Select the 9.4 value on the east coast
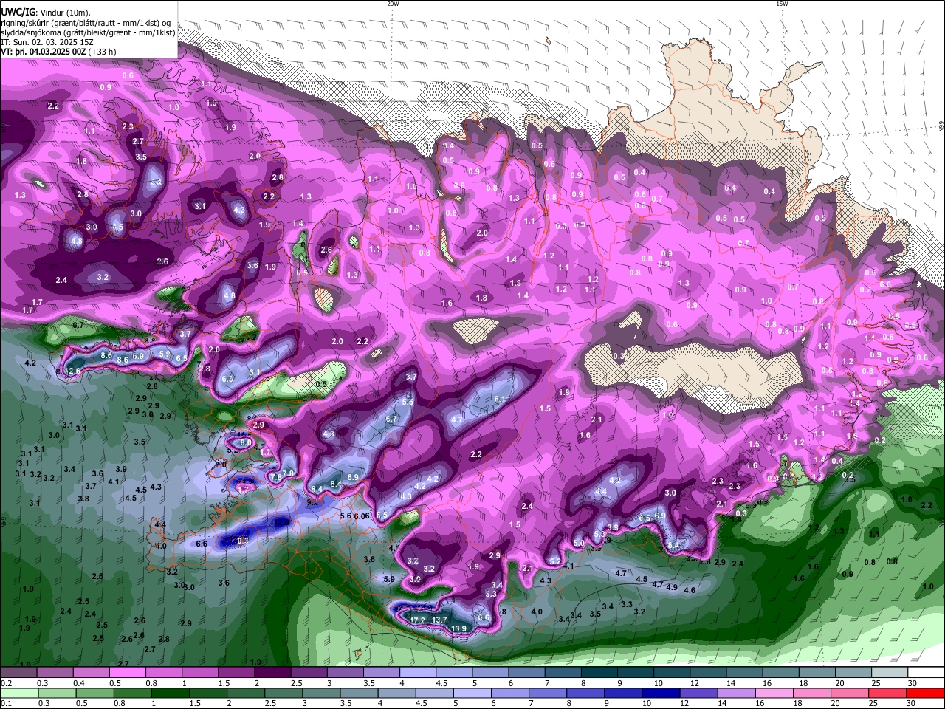945x709 pixels. coord(837,461)
